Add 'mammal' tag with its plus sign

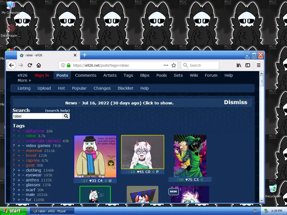click(19, 151)
